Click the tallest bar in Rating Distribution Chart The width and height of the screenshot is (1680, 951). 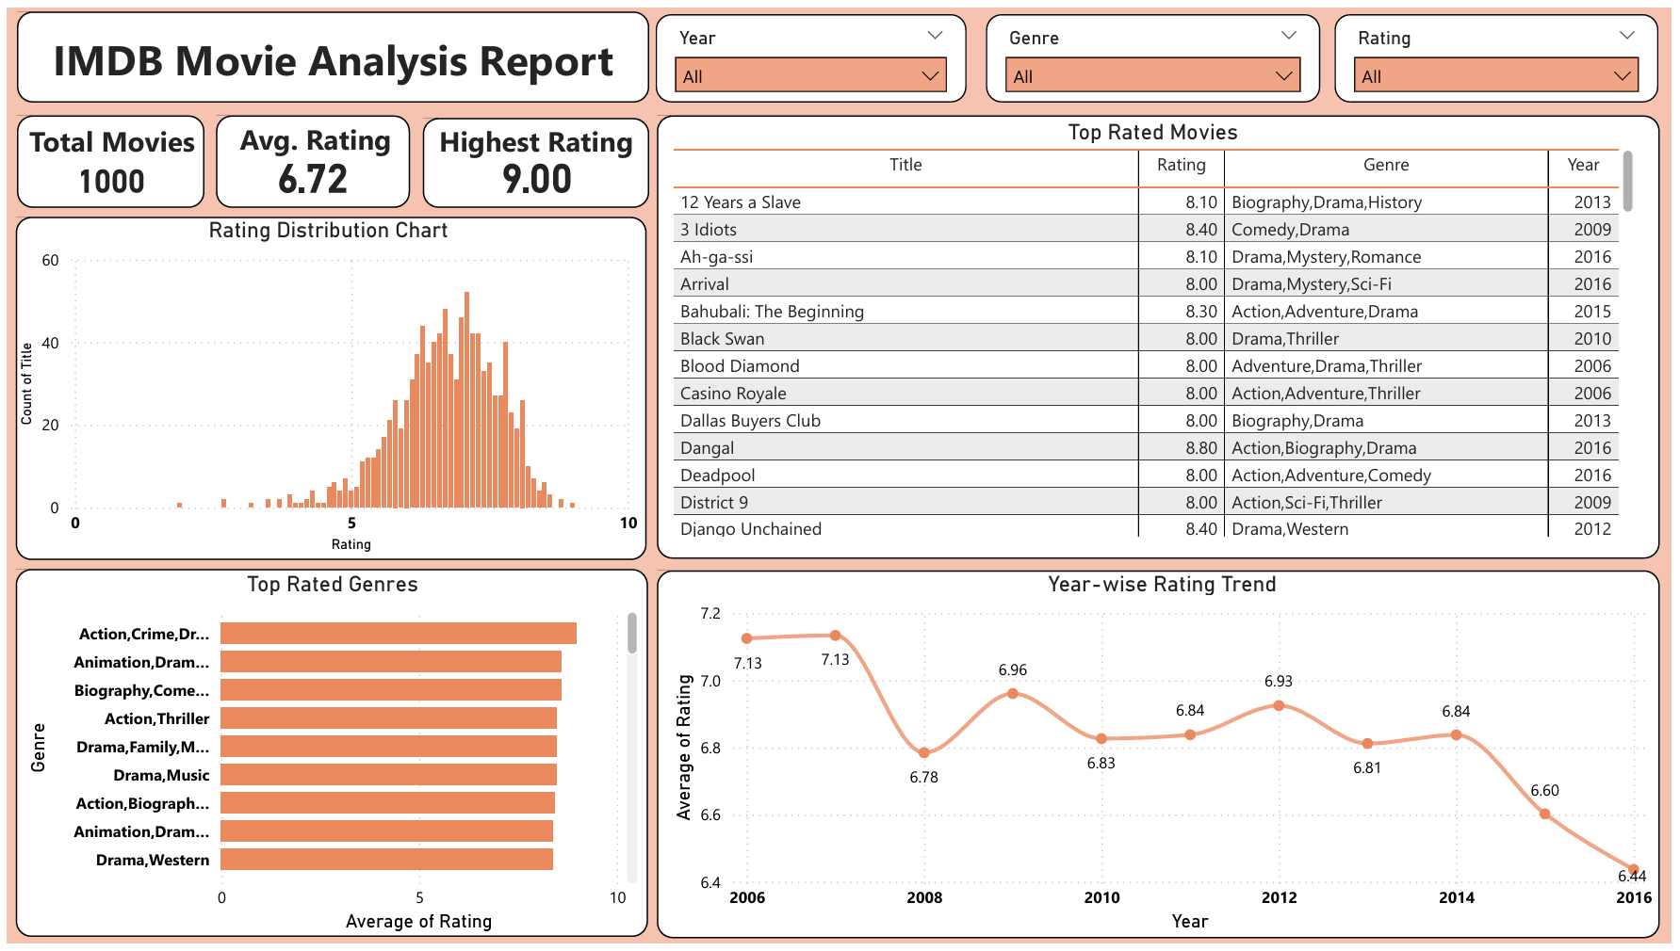click(x=466, y=400)
